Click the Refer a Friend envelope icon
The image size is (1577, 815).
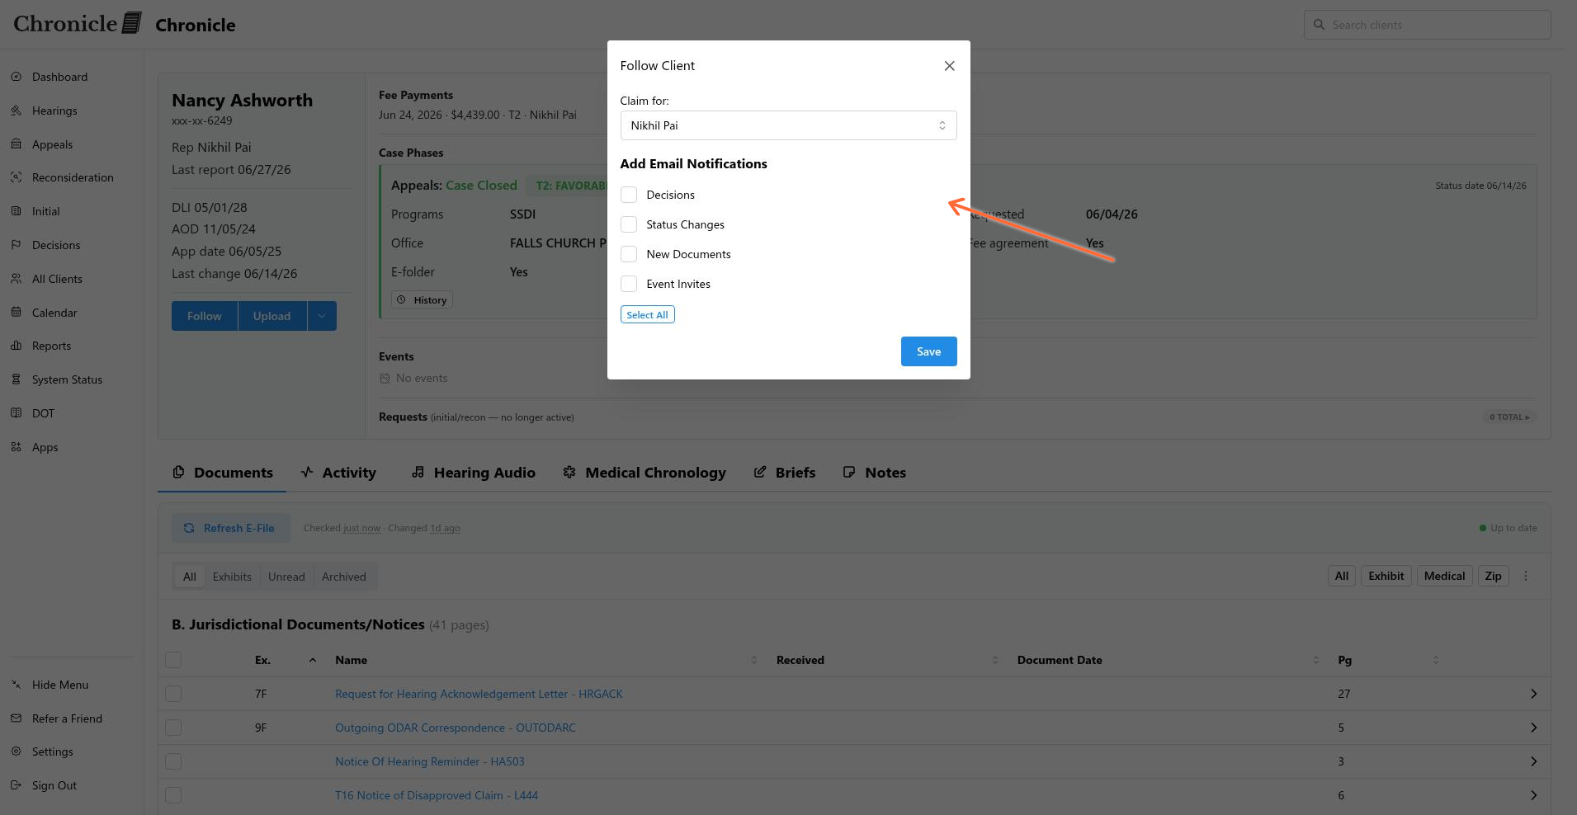17,718
